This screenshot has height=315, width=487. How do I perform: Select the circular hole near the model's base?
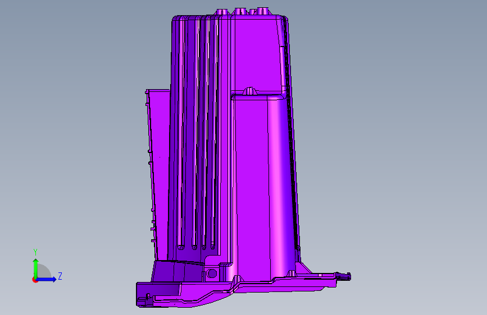(x=212, y=274)
